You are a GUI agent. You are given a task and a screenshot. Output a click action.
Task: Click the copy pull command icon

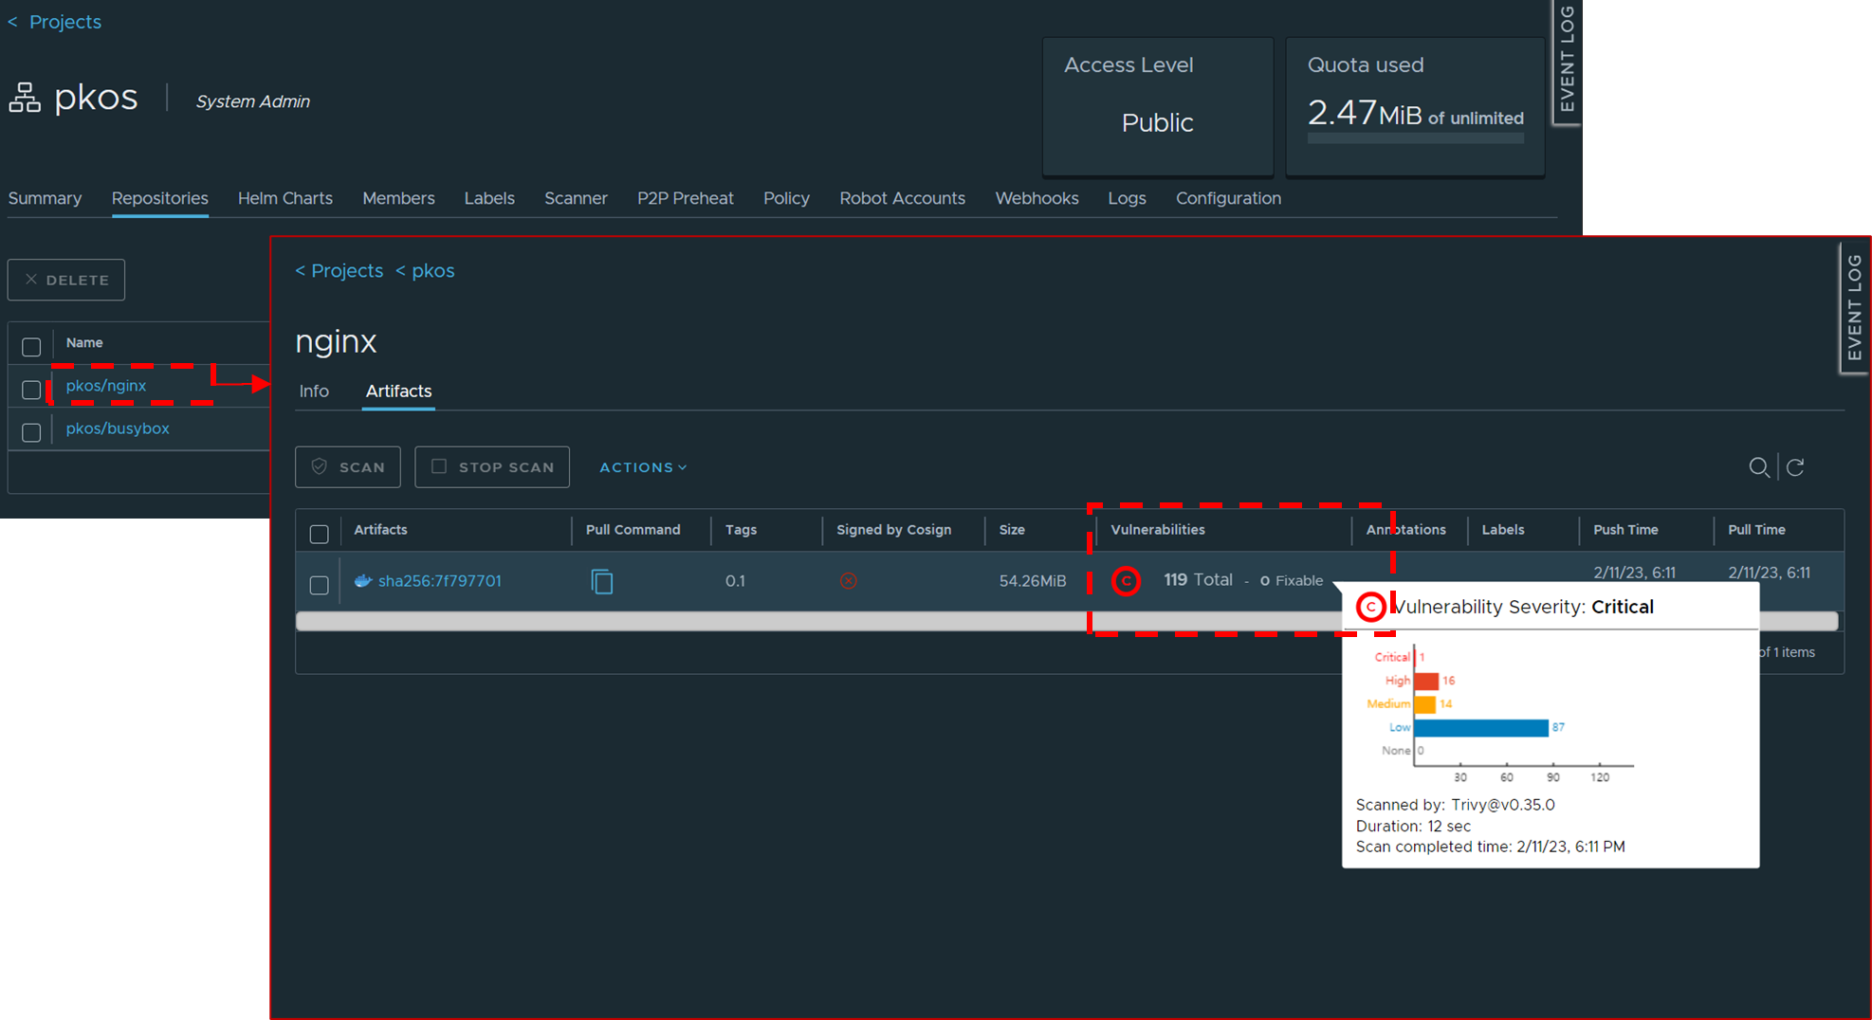[601, 581]
